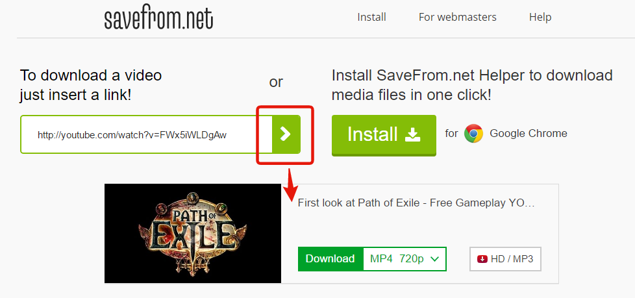The image size is (635, 298).
Task: Click the HD / MP3 button
Action: point(505,259)
